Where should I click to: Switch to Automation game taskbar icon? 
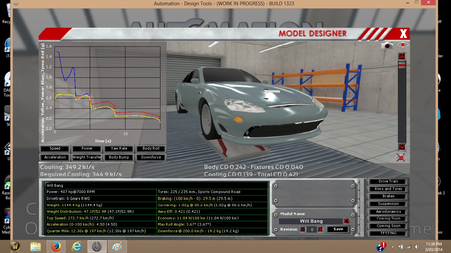coord(97,246)
